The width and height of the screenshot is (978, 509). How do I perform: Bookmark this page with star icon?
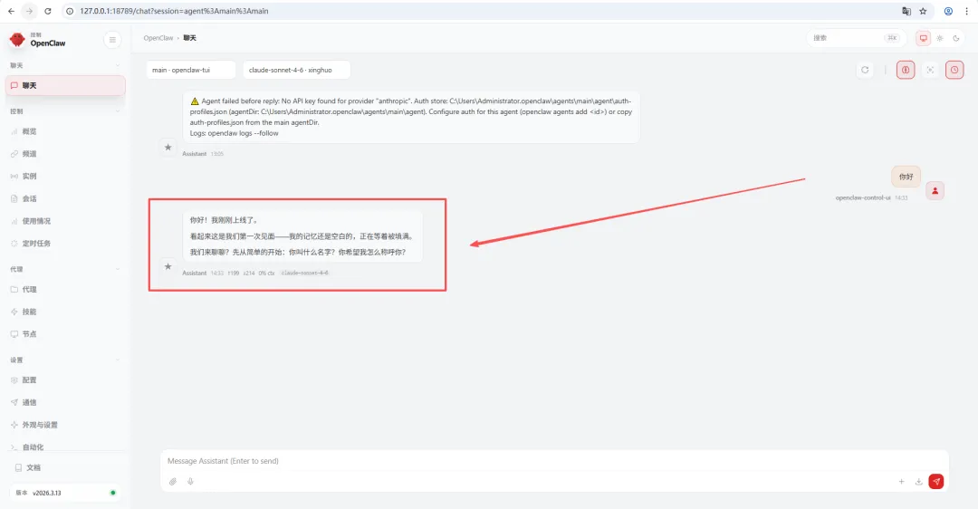tap(923, 11)
